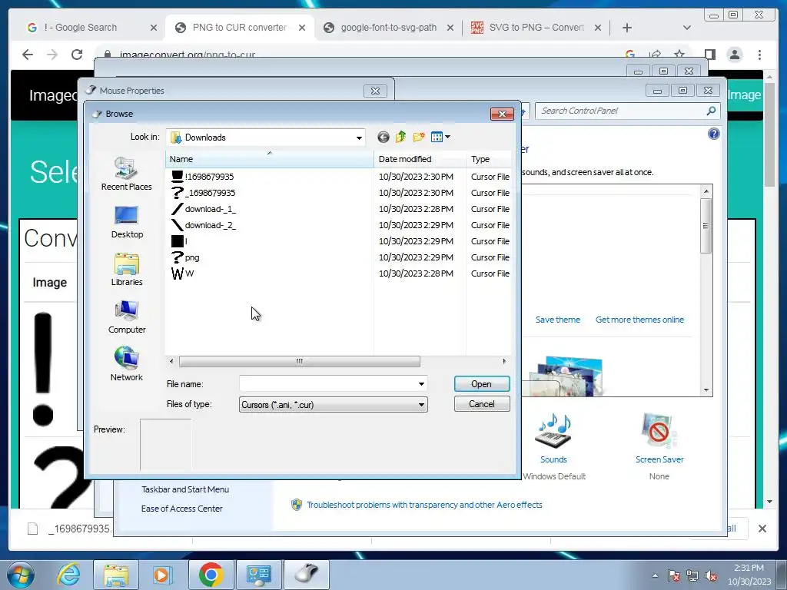
Task: Open Windows Explorer from taskbar
Action: (x=116, y=575)
